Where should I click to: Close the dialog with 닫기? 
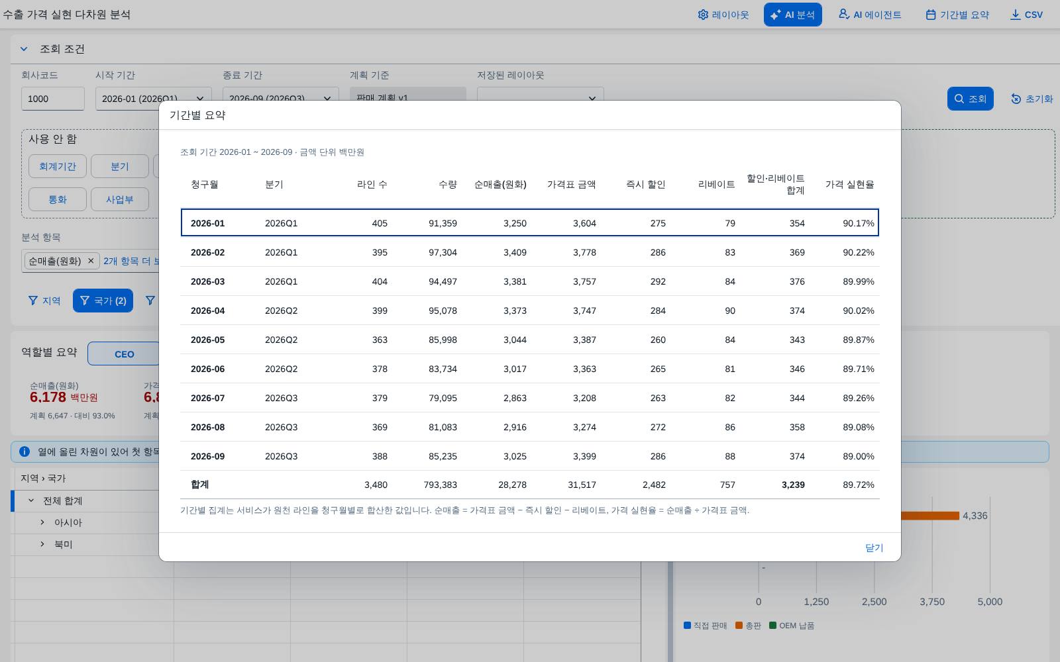[874, 547]
